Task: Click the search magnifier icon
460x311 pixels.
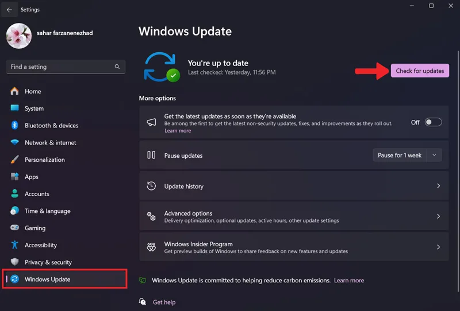Action: pos(117,67)
